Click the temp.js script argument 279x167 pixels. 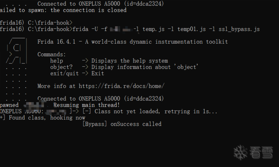(153, 29)
